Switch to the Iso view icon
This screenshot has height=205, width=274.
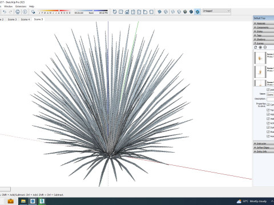tap(115, 12)
